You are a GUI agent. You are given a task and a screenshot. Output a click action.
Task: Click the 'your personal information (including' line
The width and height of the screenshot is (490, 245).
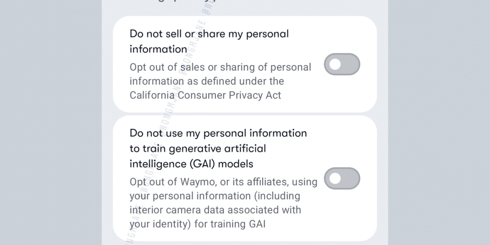click(x=215, y=196)
